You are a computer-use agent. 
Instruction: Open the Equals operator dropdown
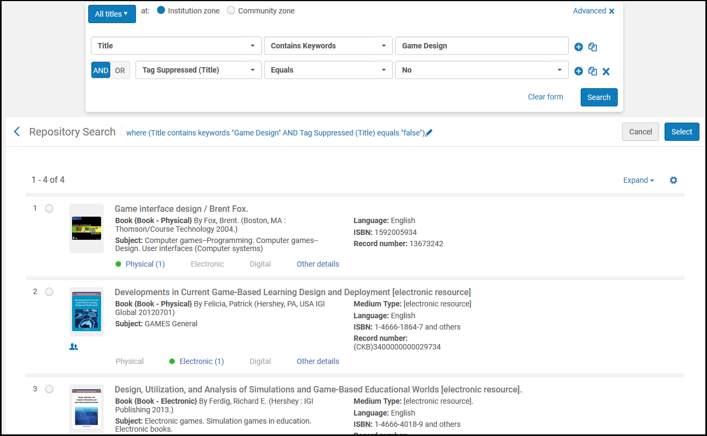(328, 70)
